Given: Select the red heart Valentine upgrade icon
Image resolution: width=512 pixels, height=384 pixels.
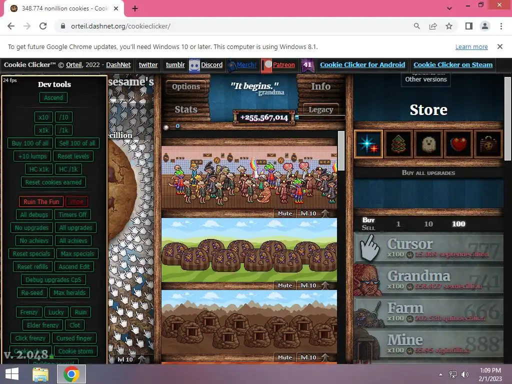Looking at the screenshot, I should tap(458, 144).
